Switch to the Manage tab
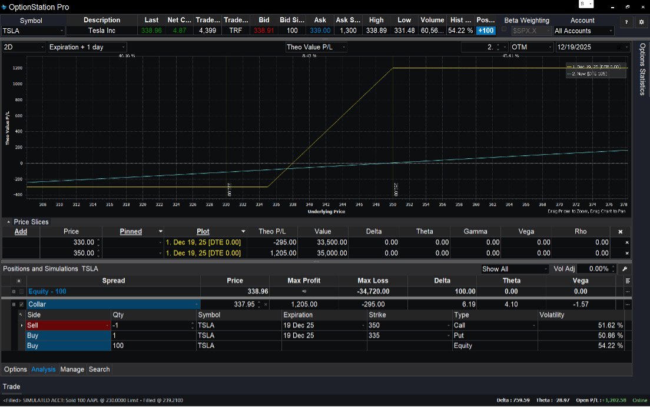The image size is (650, 407). tap(72, 369)
